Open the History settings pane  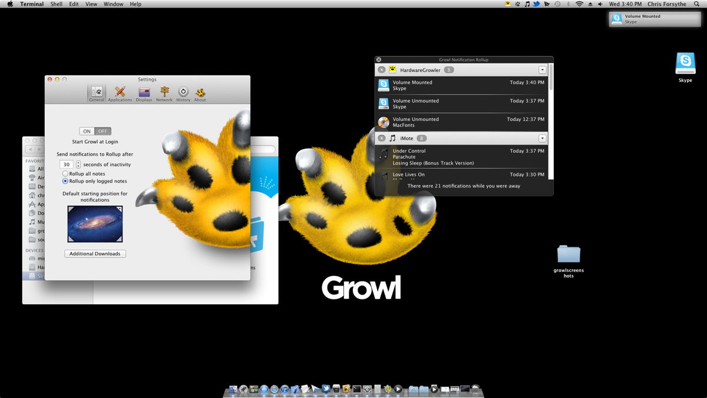(183, 94)
